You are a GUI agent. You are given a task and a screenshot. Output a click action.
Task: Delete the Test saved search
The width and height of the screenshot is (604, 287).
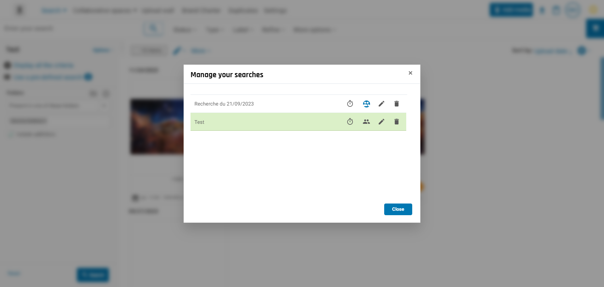[x=396, y=122]
